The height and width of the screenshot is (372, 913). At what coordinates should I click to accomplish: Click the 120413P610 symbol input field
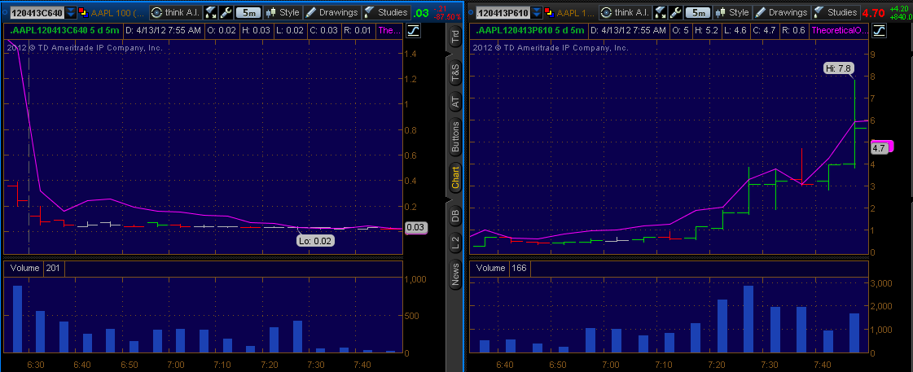(503, 12)
